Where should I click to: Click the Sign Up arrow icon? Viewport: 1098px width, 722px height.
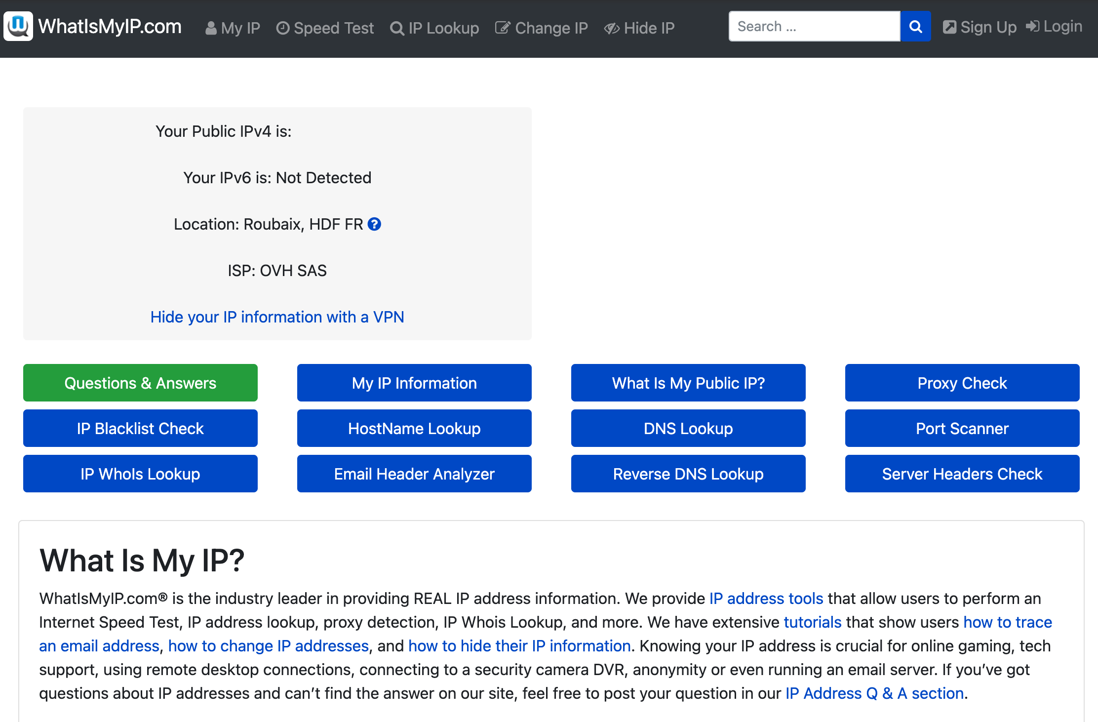pyautogui.click(x=949, y=27)
